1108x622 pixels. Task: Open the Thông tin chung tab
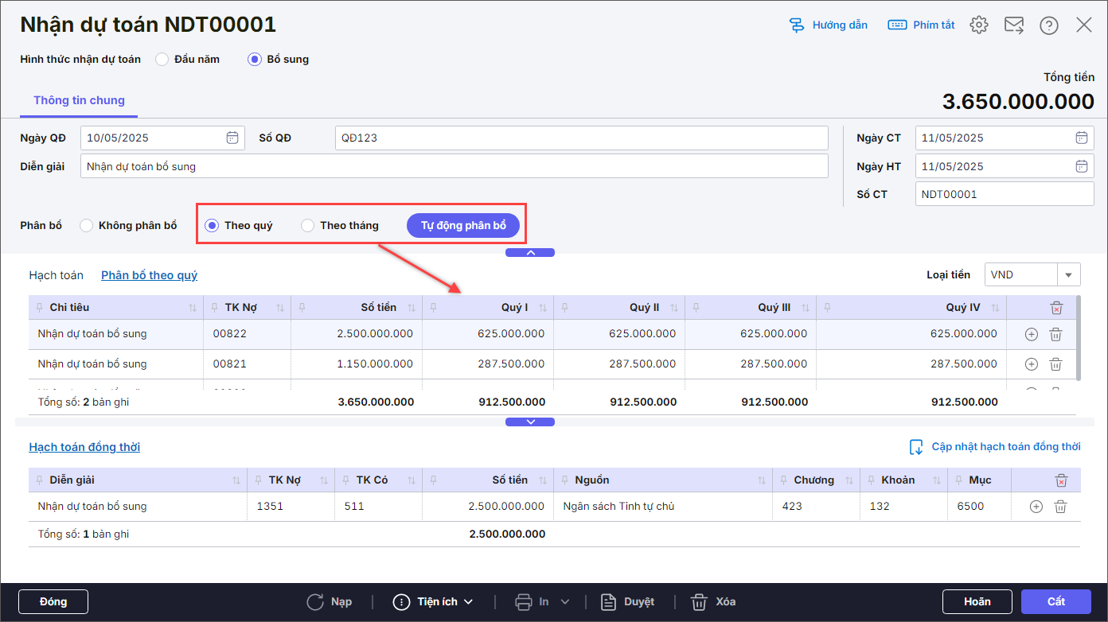coord(79,101)
